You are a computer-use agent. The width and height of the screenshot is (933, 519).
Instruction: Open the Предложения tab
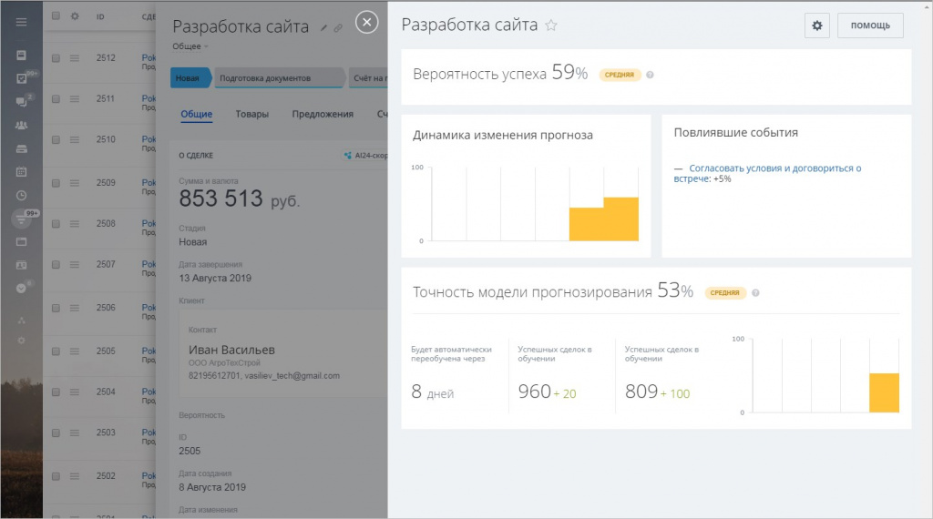pyautogui.click(x=323, y=114)
